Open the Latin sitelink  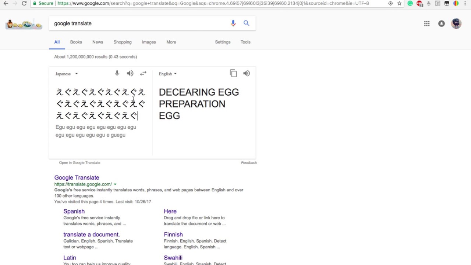(70, 258)
